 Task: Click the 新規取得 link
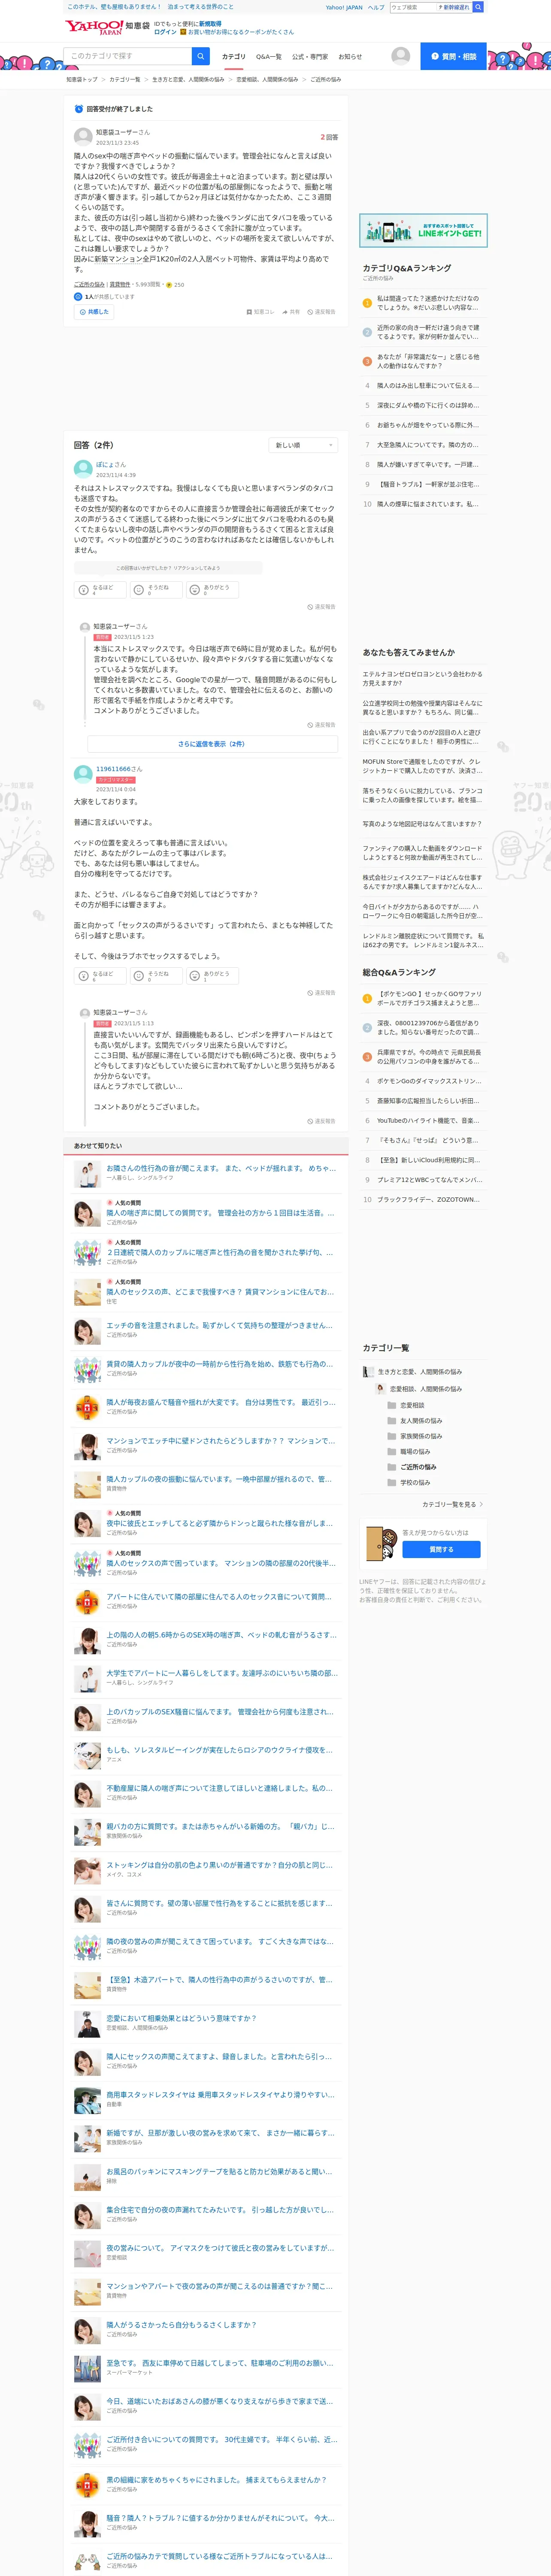tap(210, 23)
